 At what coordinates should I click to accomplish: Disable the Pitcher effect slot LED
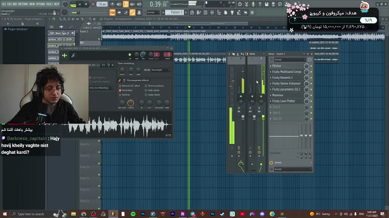311,66
